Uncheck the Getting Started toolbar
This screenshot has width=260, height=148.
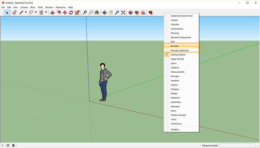tap(178, 55)
